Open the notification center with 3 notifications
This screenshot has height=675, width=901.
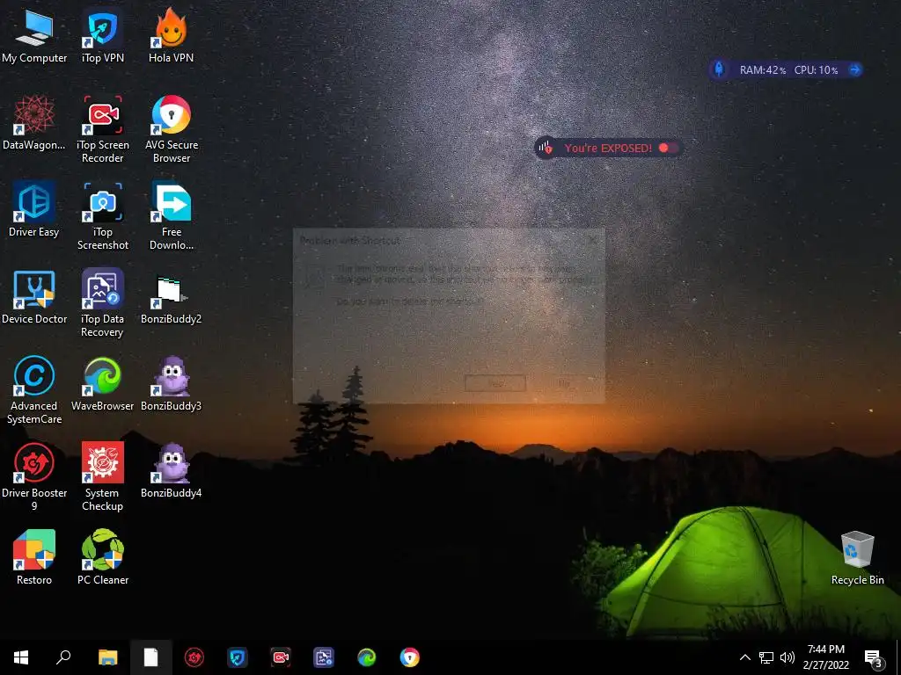click(x=873, y=657)
